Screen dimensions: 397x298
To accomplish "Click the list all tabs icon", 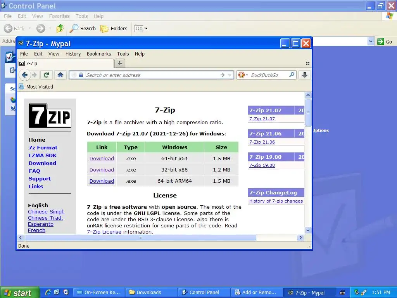I will tap(307, 63).
